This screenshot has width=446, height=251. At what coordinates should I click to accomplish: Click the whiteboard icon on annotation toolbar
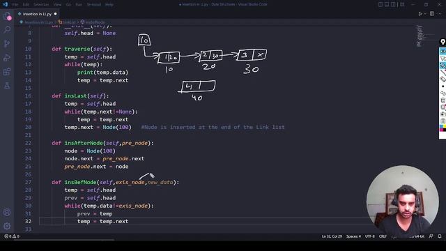443,107
